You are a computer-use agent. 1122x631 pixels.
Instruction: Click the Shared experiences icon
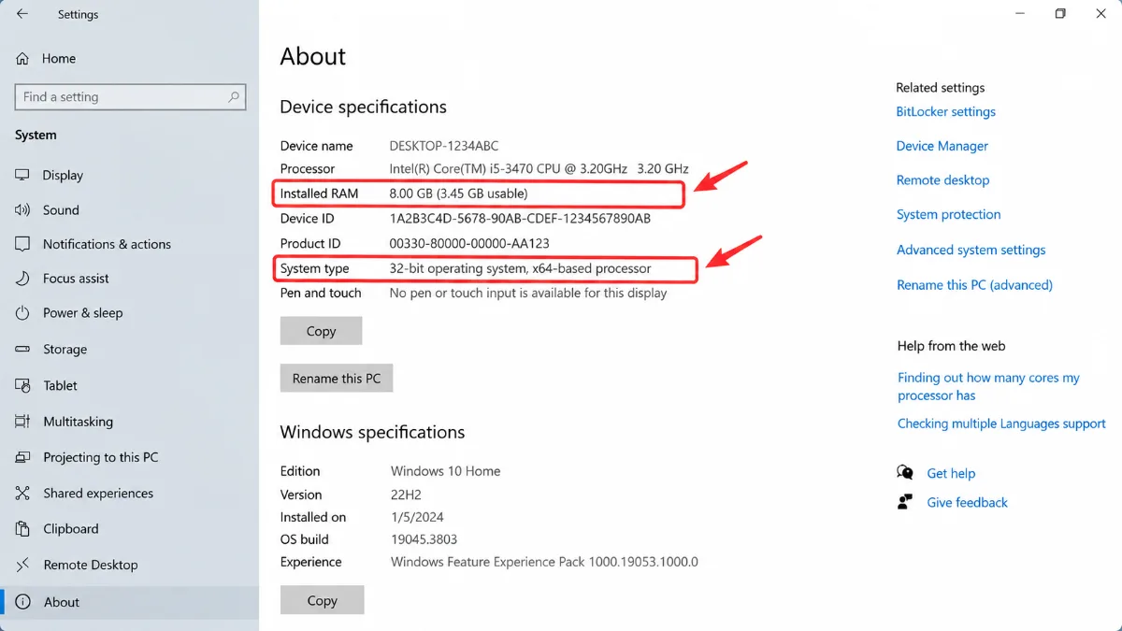[x=23, y=493]
